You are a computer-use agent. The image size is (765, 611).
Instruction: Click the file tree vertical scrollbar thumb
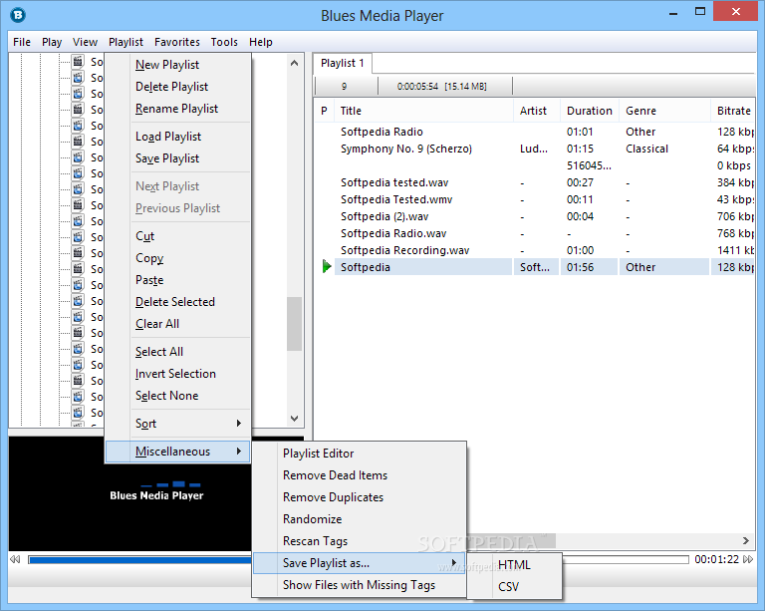(294, 324)
